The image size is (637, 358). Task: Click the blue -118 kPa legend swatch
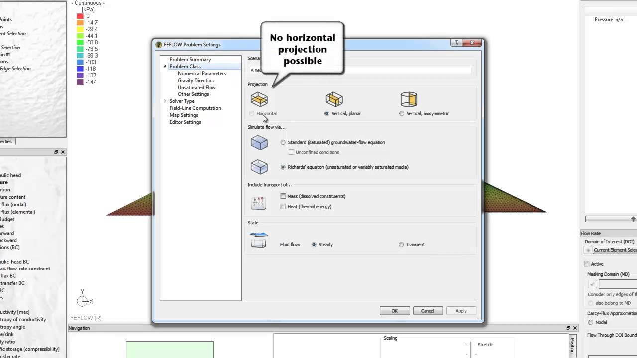(x=80, y=69)
